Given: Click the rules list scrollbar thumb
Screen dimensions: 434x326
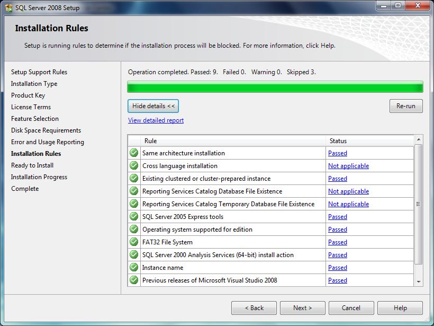Looking at the screenshot, I should pos(419,204).
